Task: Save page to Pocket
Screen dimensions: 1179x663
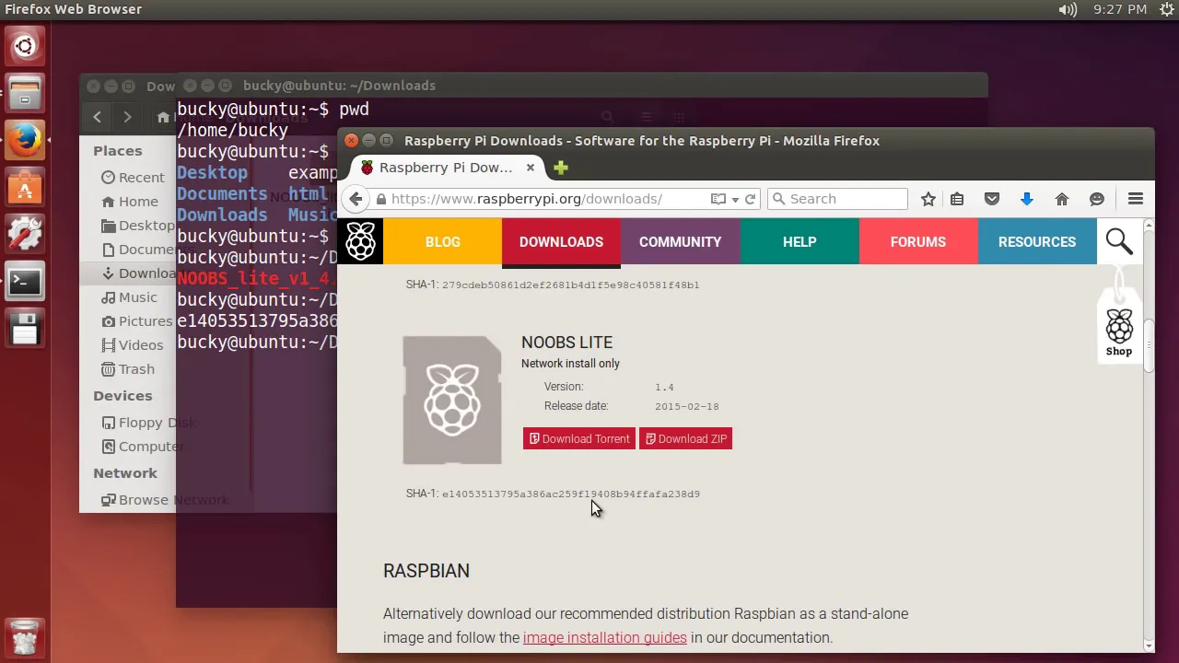Action: (x=992, y=199)
